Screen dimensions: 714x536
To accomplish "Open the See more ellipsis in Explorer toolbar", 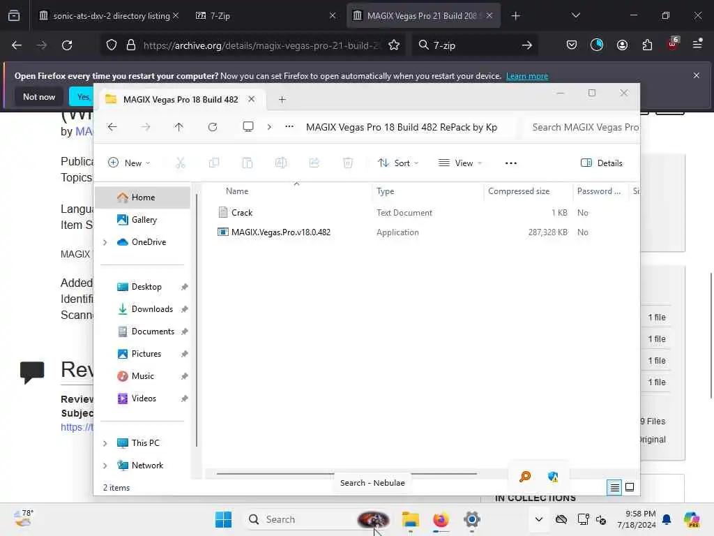I will point(511,163).
